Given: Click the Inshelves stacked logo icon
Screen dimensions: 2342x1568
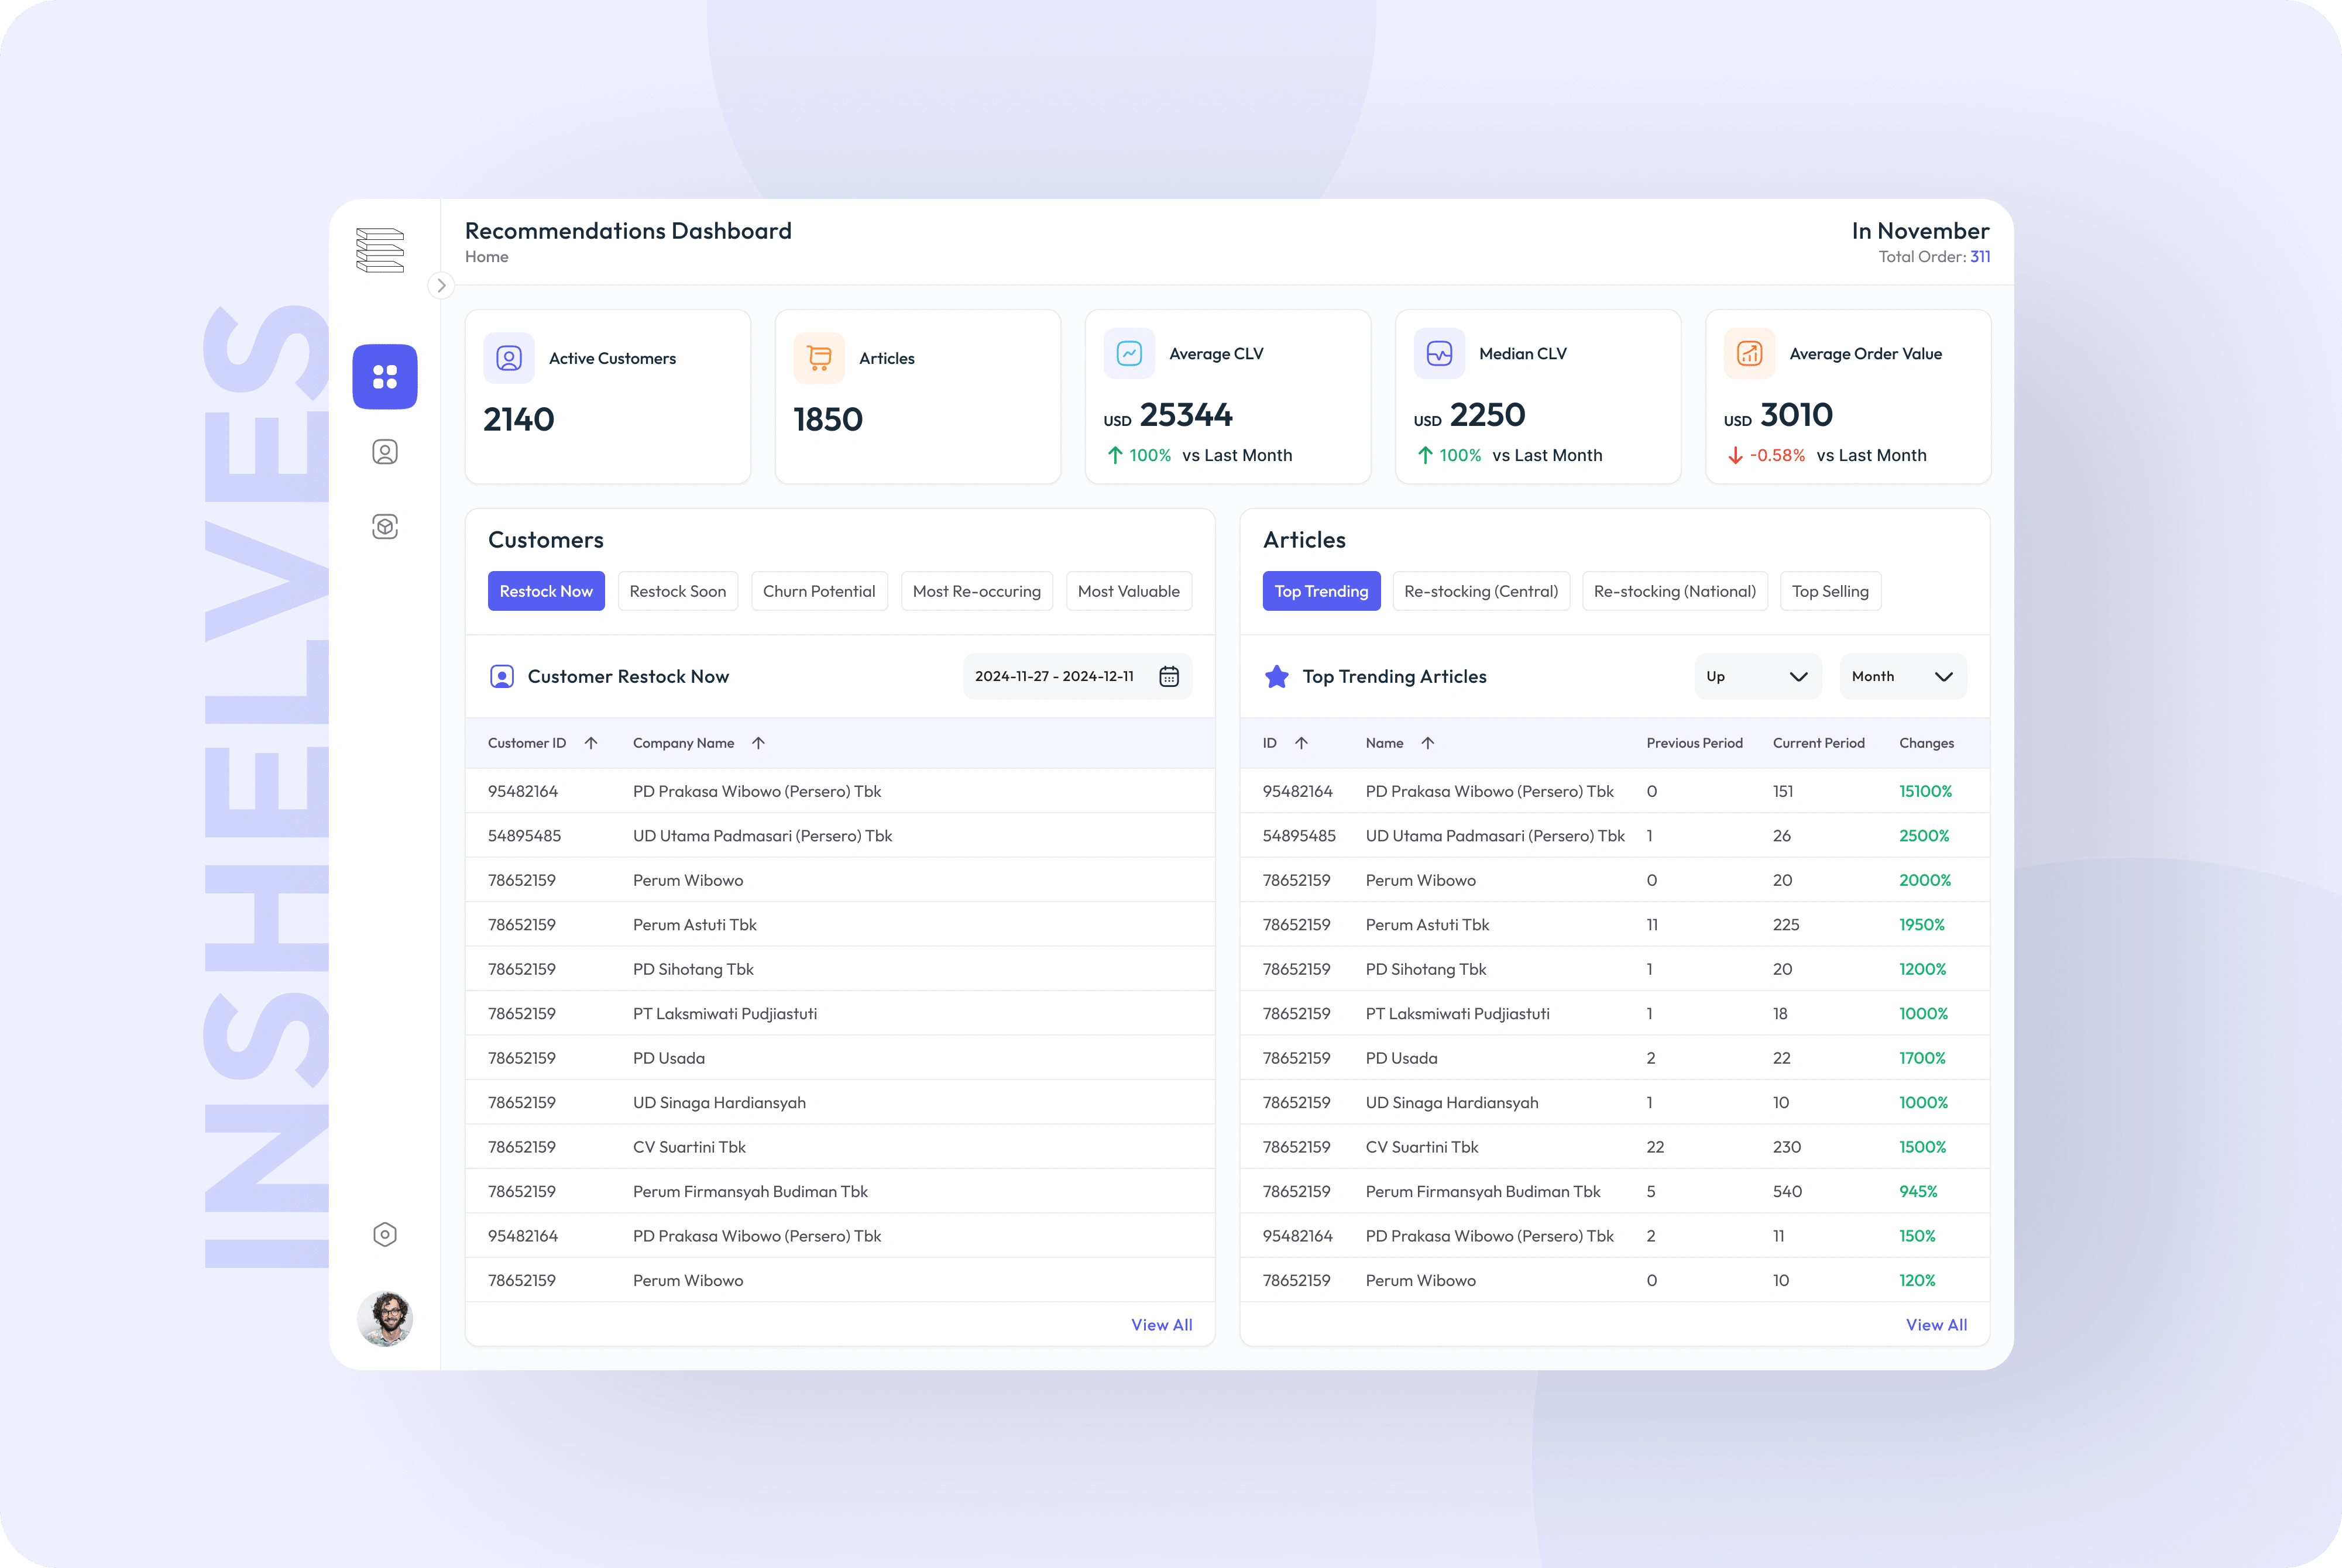Looking at the screenshot, I should click(x=380, y=250).
